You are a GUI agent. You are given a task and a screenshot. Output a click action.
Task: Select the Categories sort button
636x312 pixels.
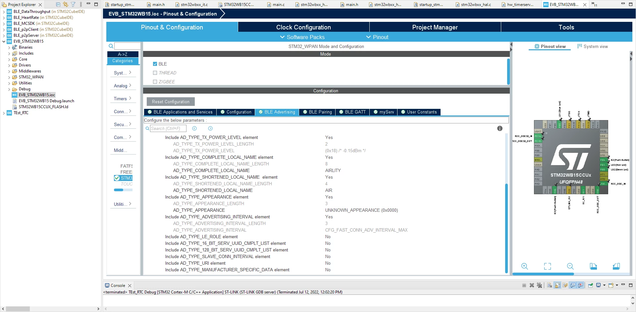(123, 61)
